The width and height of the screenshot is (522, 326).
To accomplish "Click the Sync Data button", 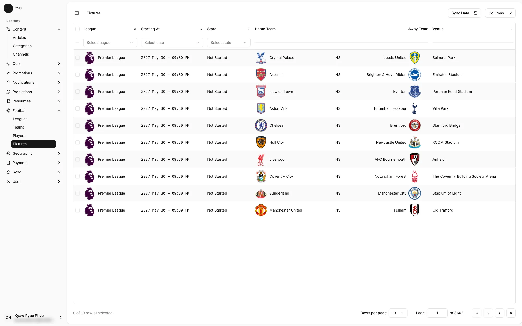I will (464, 13).
